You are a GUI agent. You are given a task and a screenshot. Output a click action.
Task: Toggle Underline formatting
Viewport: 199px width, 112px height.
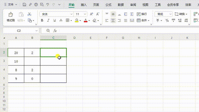[x=55, y=20]
